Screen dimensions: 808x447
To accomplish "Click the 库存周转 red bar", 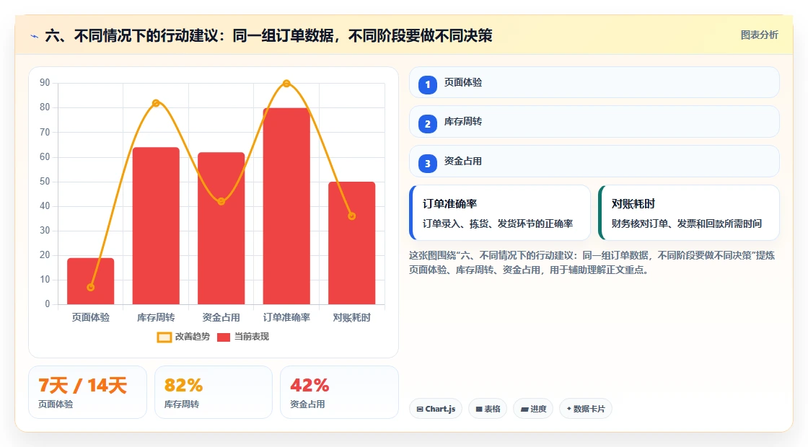I will click(x=156, y=226).
